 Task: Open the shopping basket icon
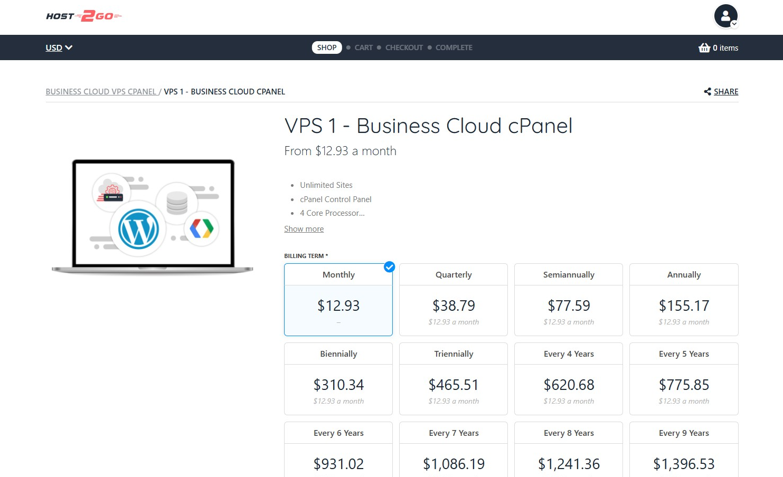pyautogui.click(x=704, y=47)
